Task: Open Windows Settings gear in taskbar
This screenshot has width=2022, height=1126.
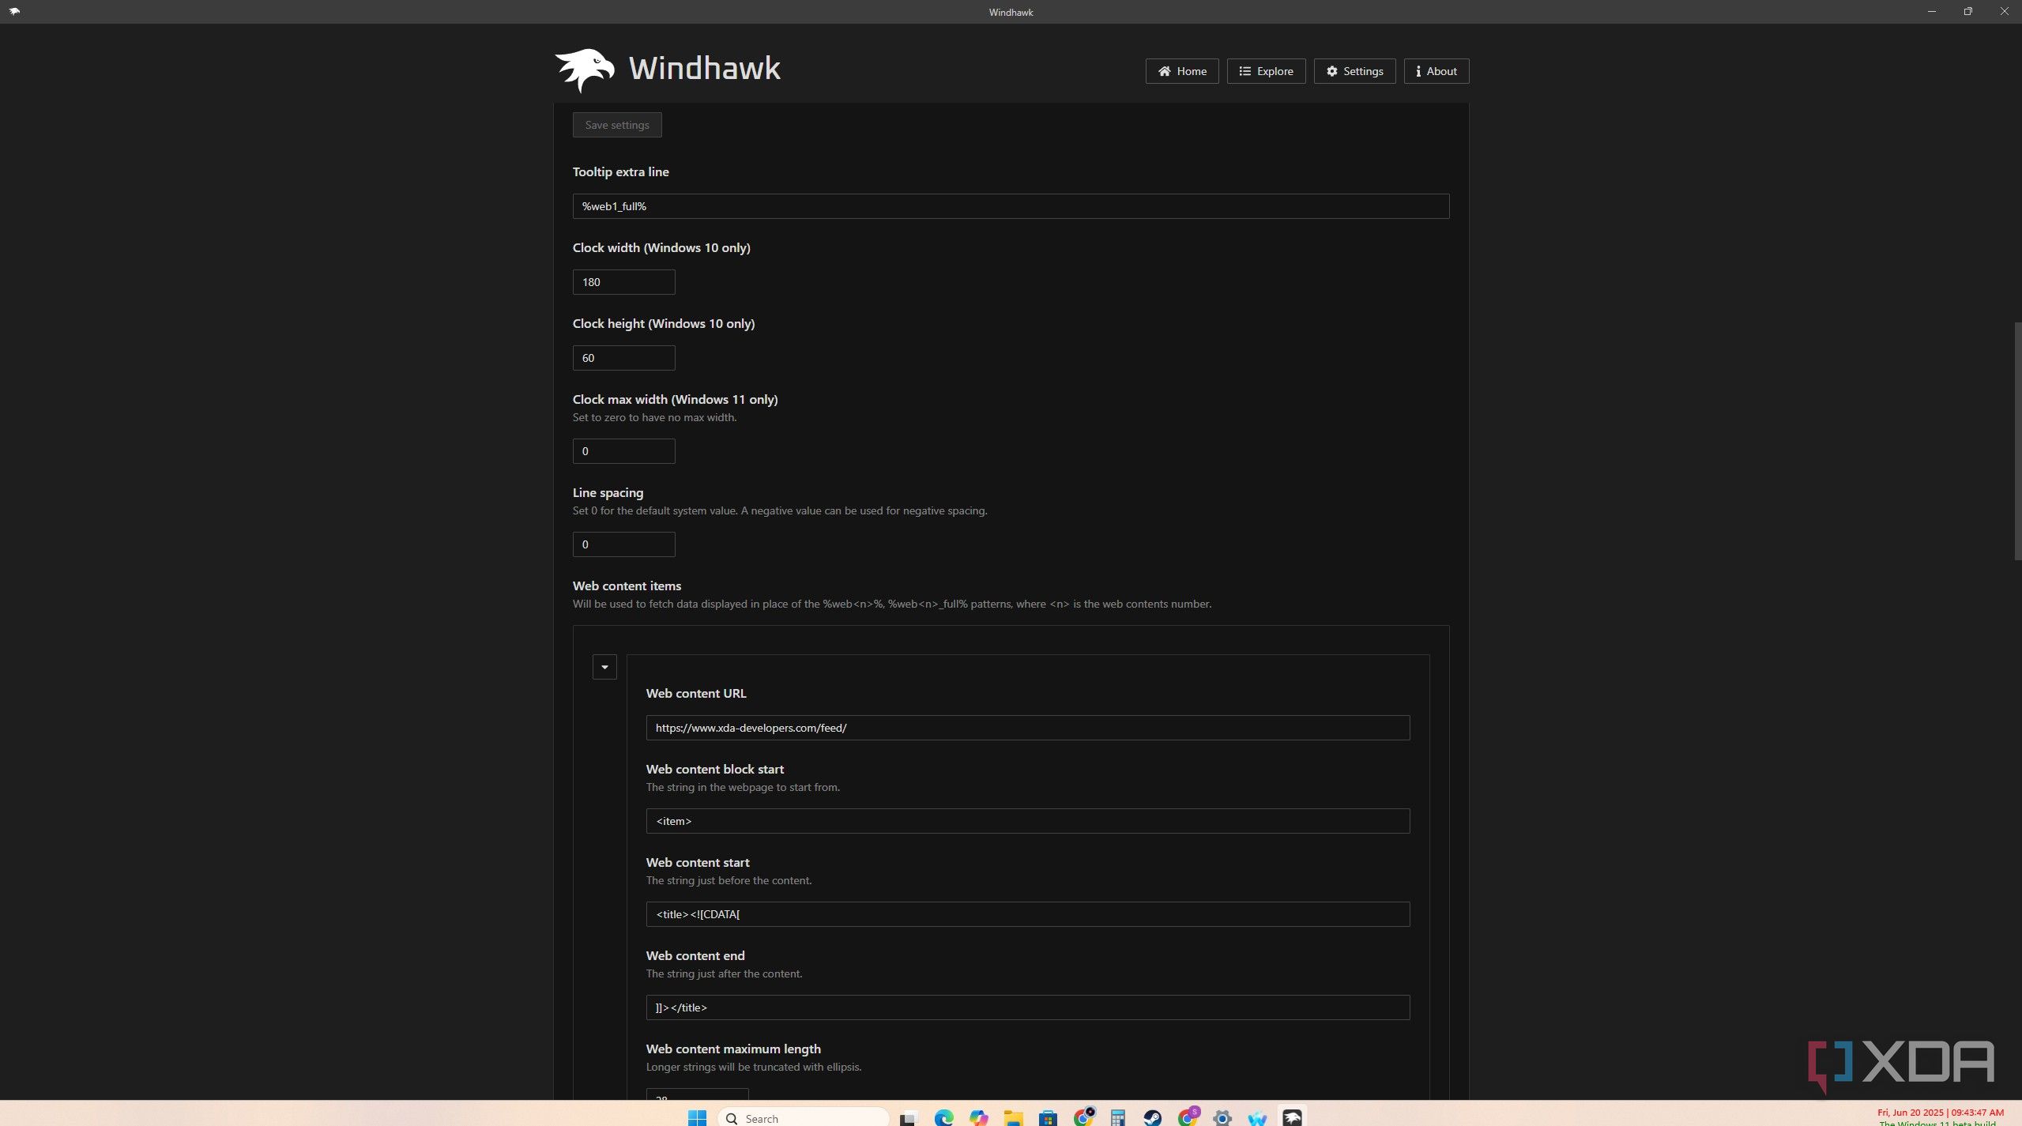Action: coord(1222,1117)
